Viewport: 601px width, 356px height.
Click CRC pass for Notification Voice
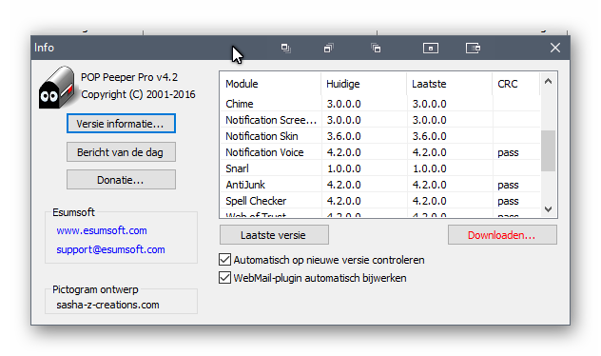coord(508,152)
